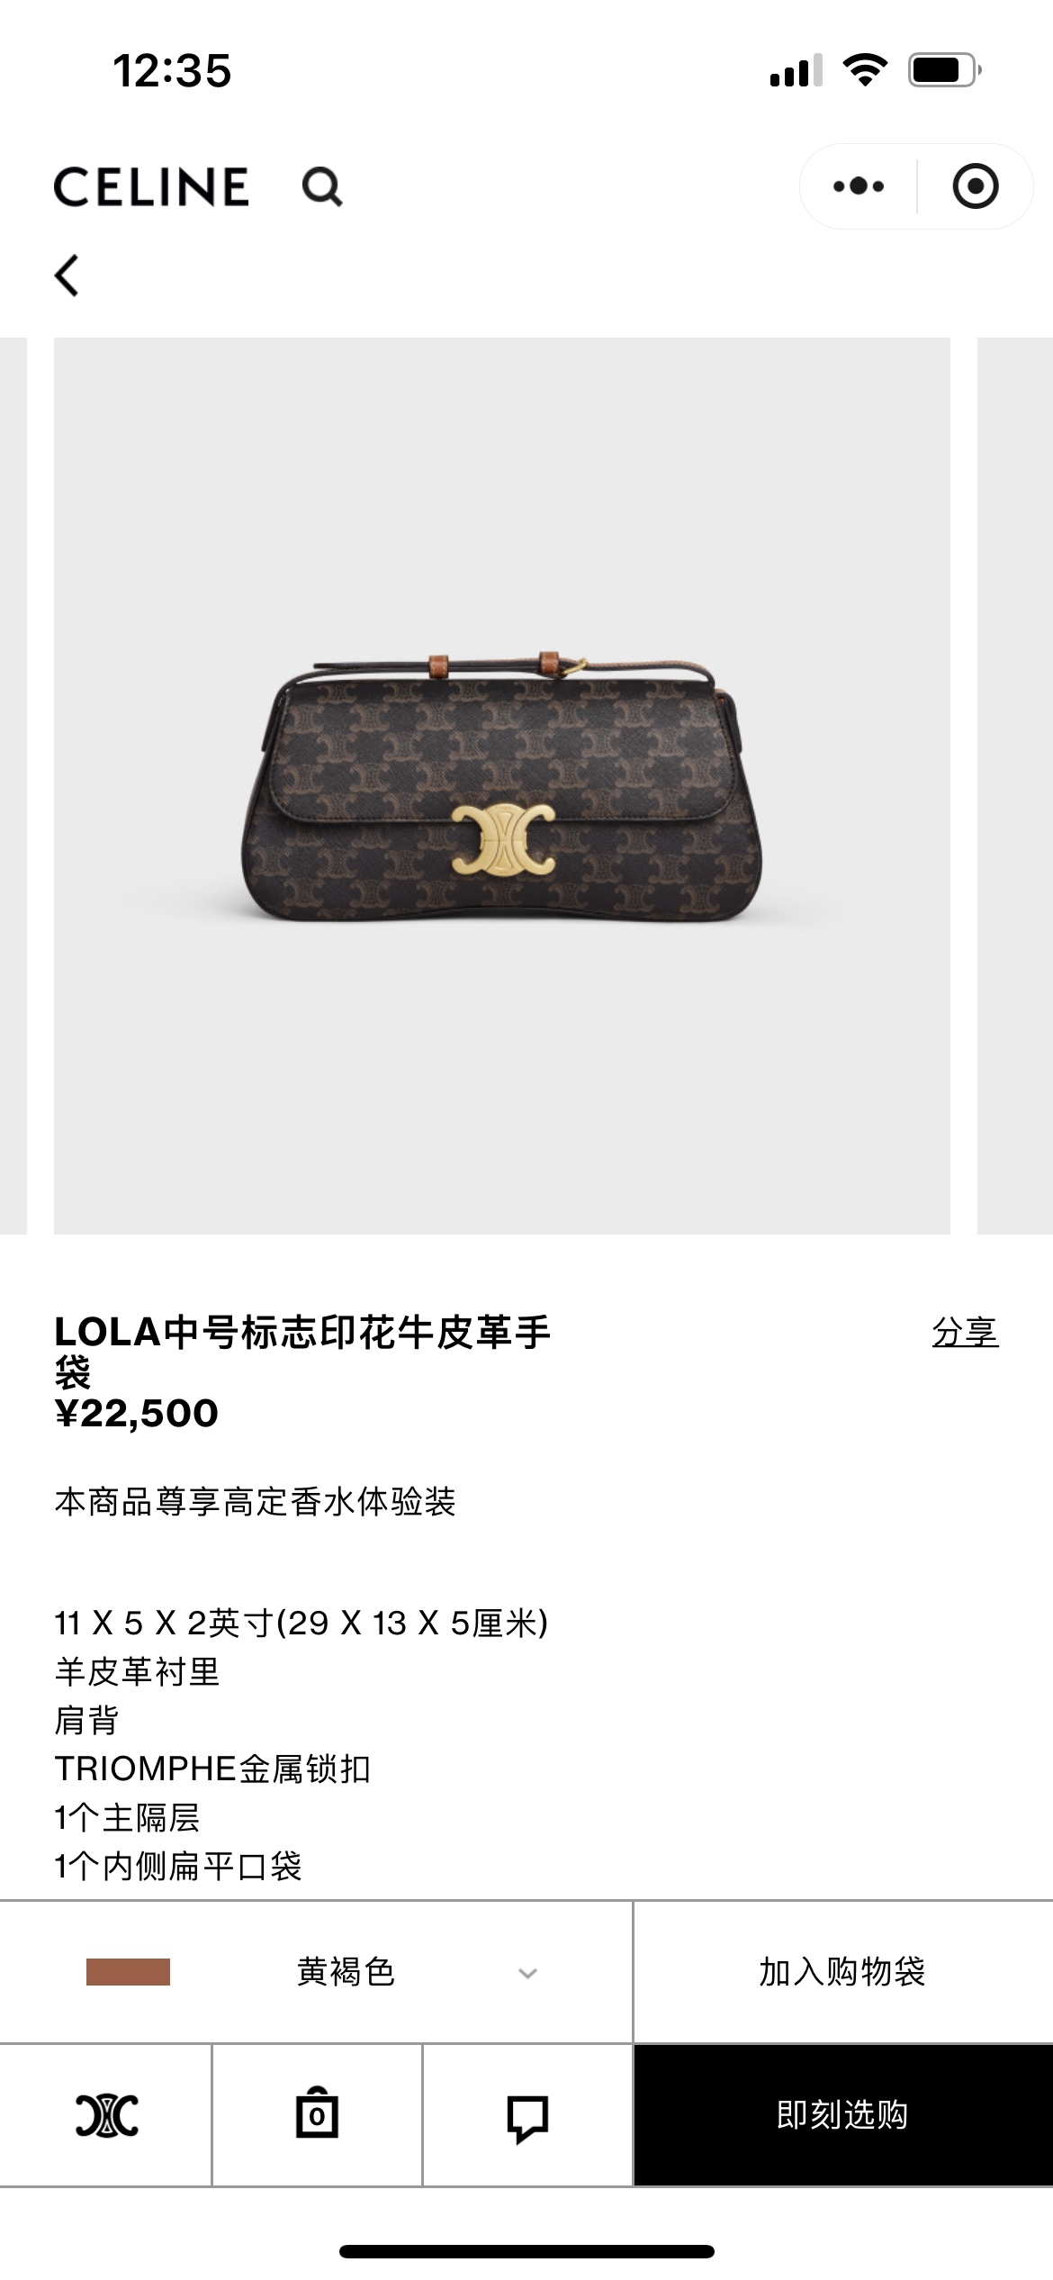
Task: Show the previous product image on left edge
Action: point(13,785)
